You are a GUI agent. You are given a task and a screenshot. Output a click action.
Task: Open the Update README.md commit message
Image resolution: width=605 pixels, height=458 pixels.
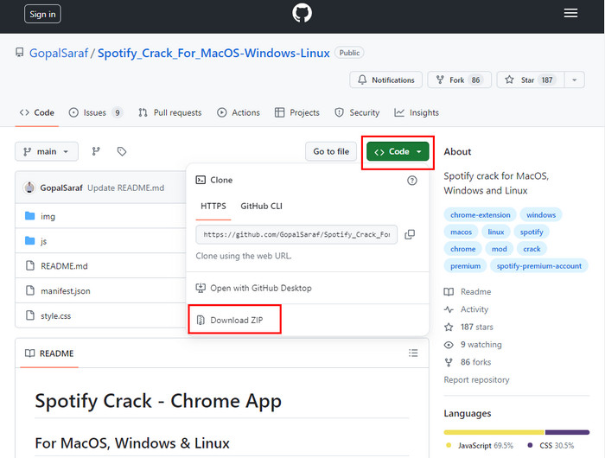click(126, 188)
